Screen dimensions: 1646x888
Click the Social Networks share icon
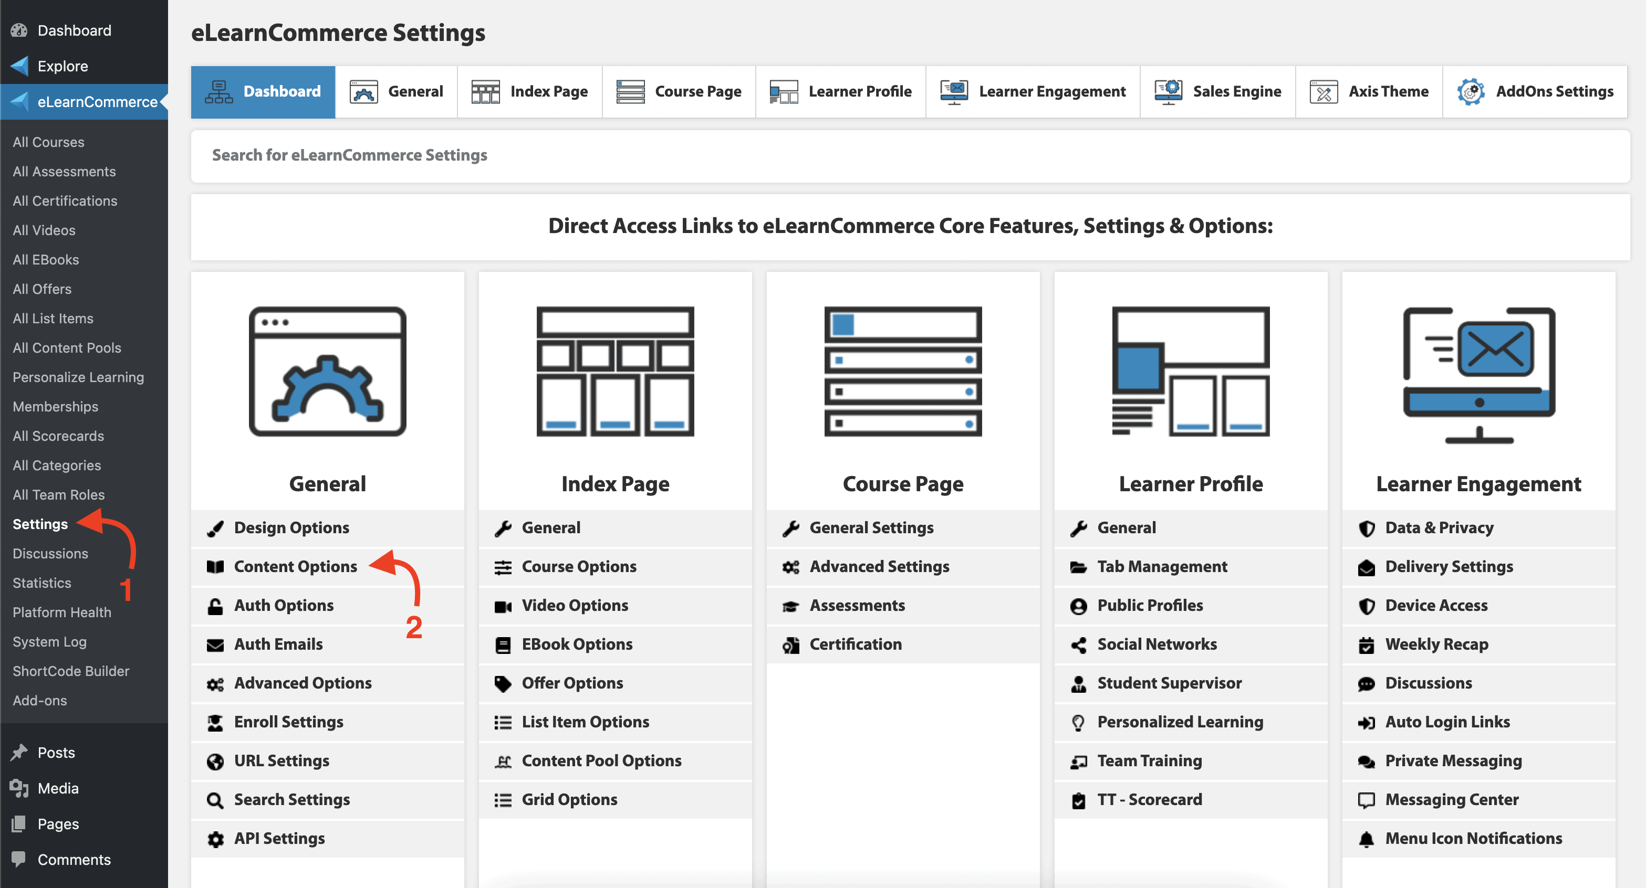pyautogui.click(x=1079, y=646)
